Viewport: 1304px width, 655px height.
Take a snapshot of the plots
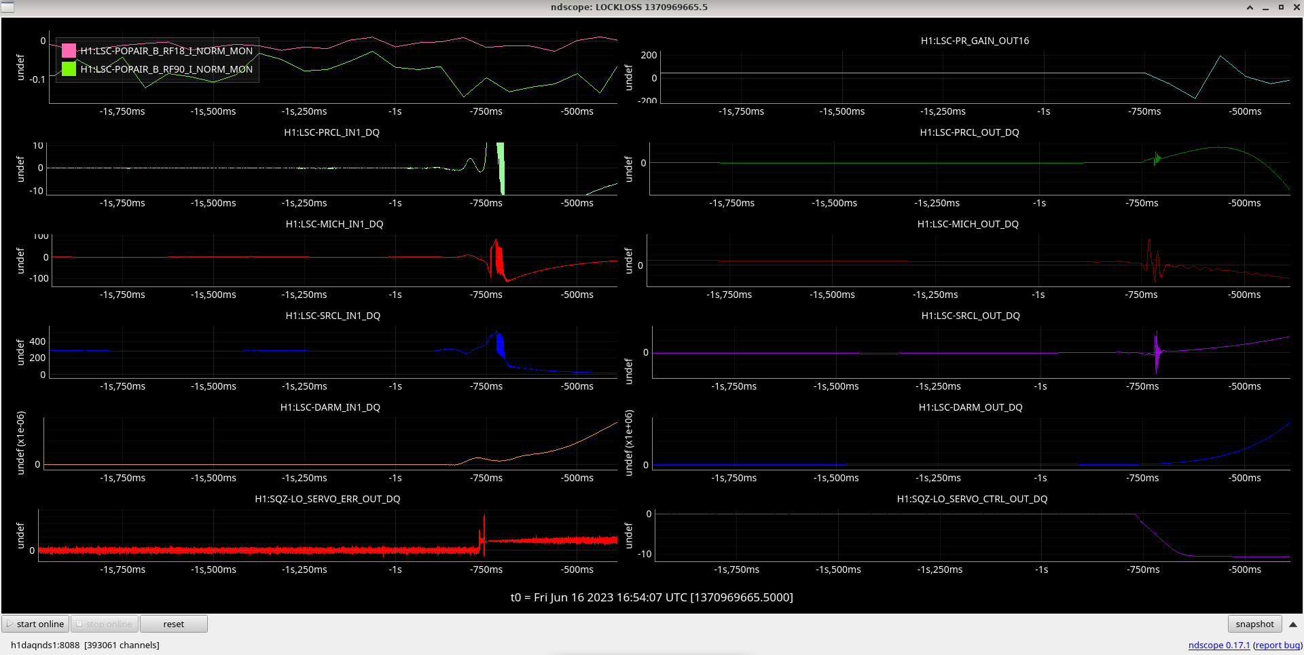1254,624
